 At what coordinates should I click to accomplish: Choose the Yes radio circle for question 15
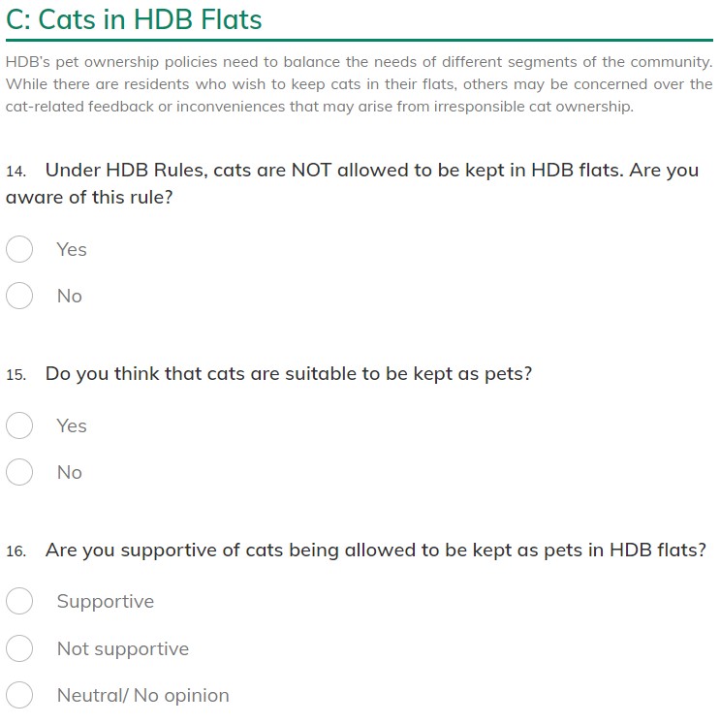[19, 425]
